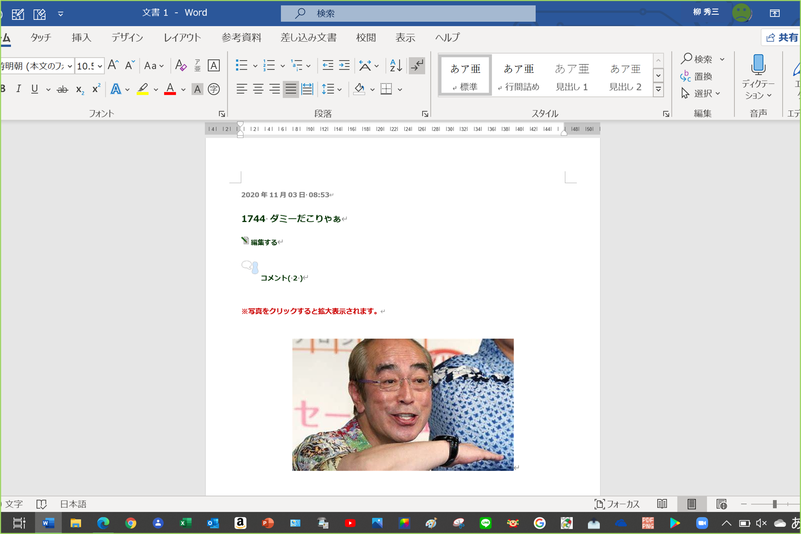Open the Dictation tool

758,77
